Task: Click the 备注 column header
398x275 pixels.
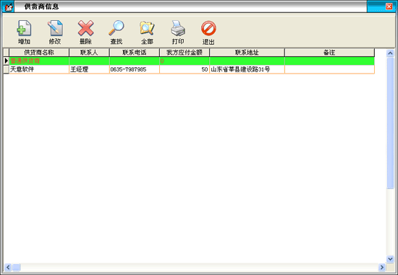Action: [329, 53]
